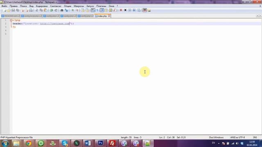Open the User Defined Language dialog icon

pos(106,10)
